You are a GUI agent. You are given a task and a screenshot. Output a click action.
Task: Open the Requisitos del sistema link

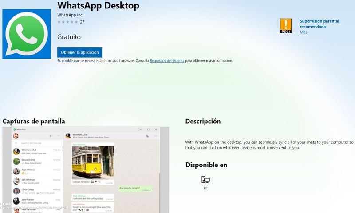click(167, 61)
